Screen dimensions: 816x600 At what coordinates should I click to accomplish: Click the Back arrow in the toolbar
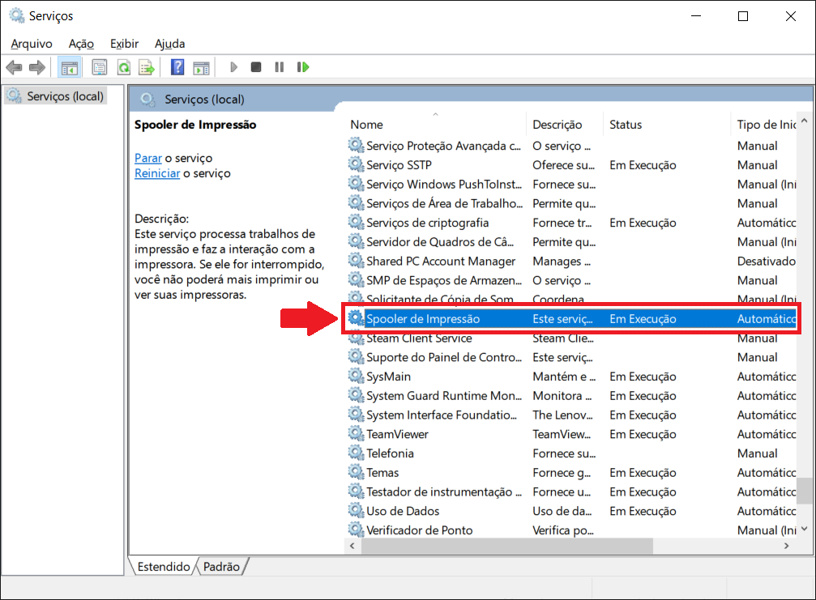tap(14, 67)
